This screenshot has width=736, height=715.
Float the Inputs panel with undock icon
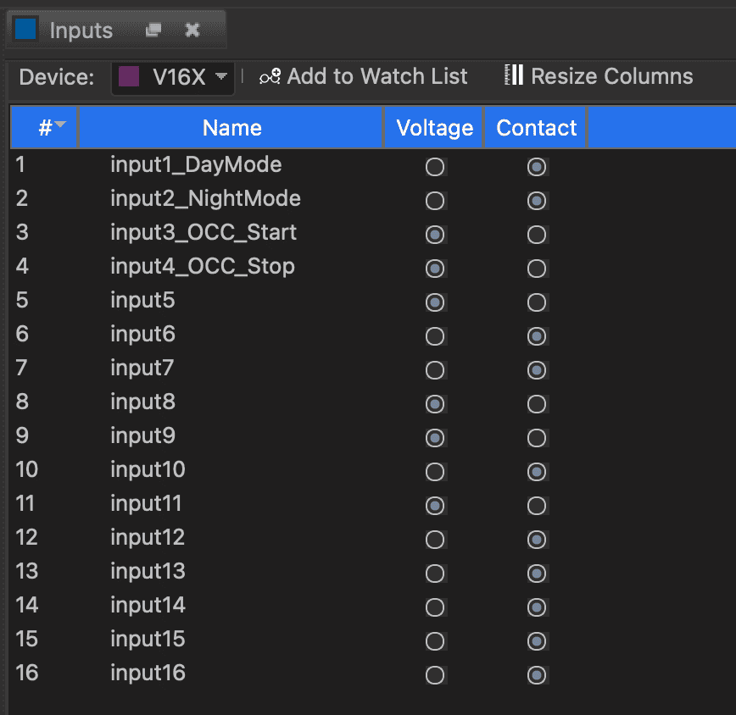coord(153,30)
